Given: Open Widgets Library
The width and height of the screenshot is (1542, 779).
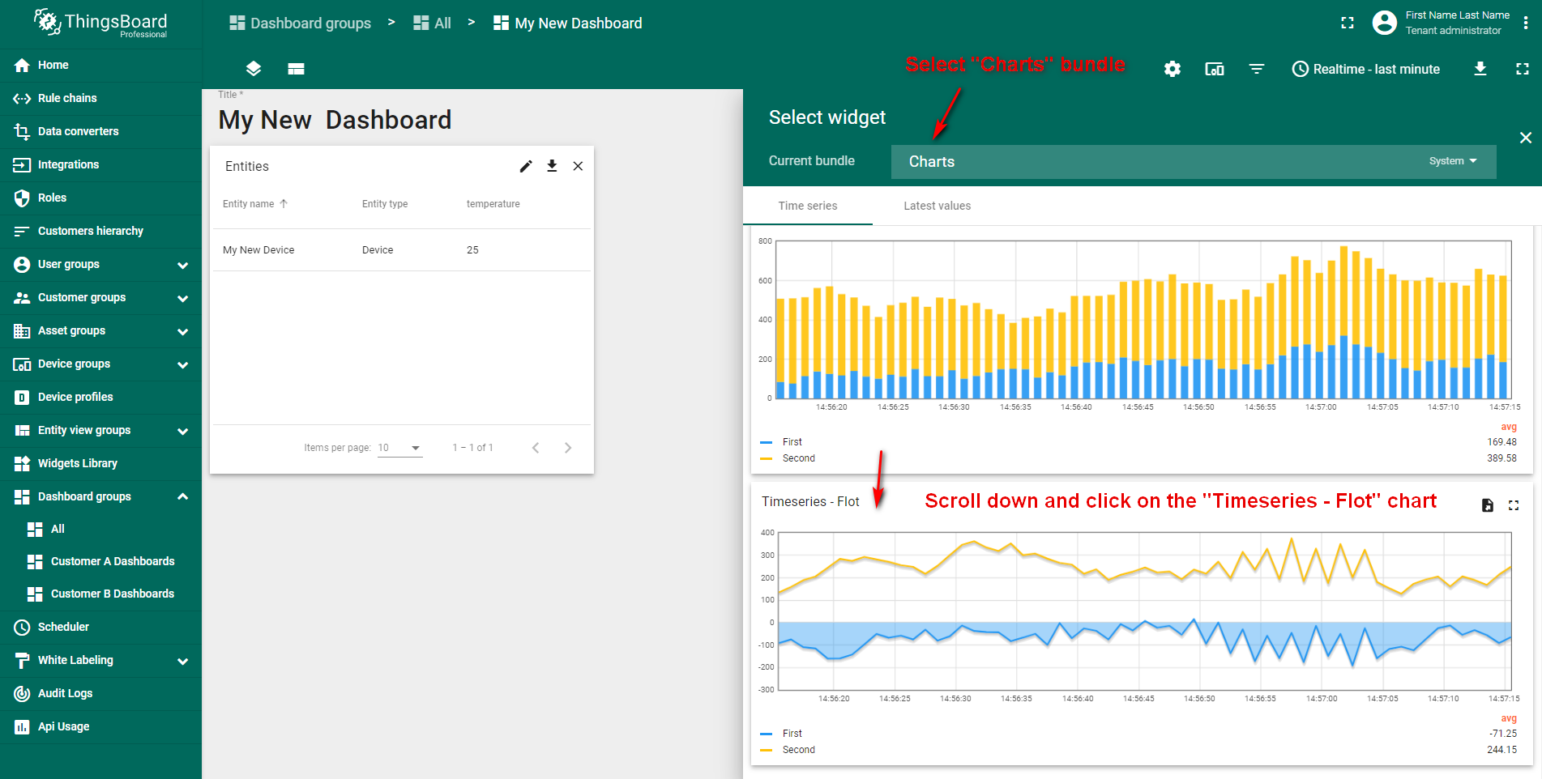Looking at the screenshot, I should [x=100, y=463].
